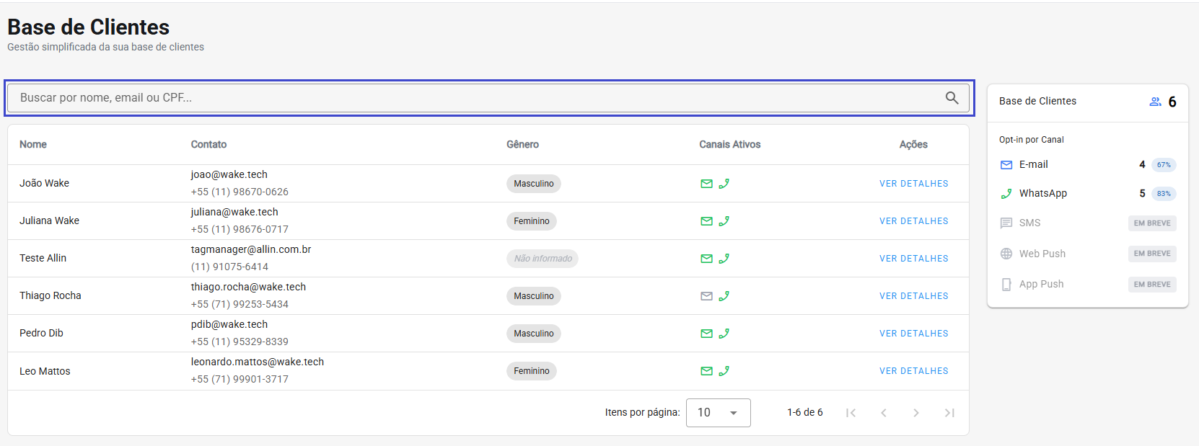1199x446 pixels.
Task: Go to the previous page arrow
Action: click(x=884, y=413)
